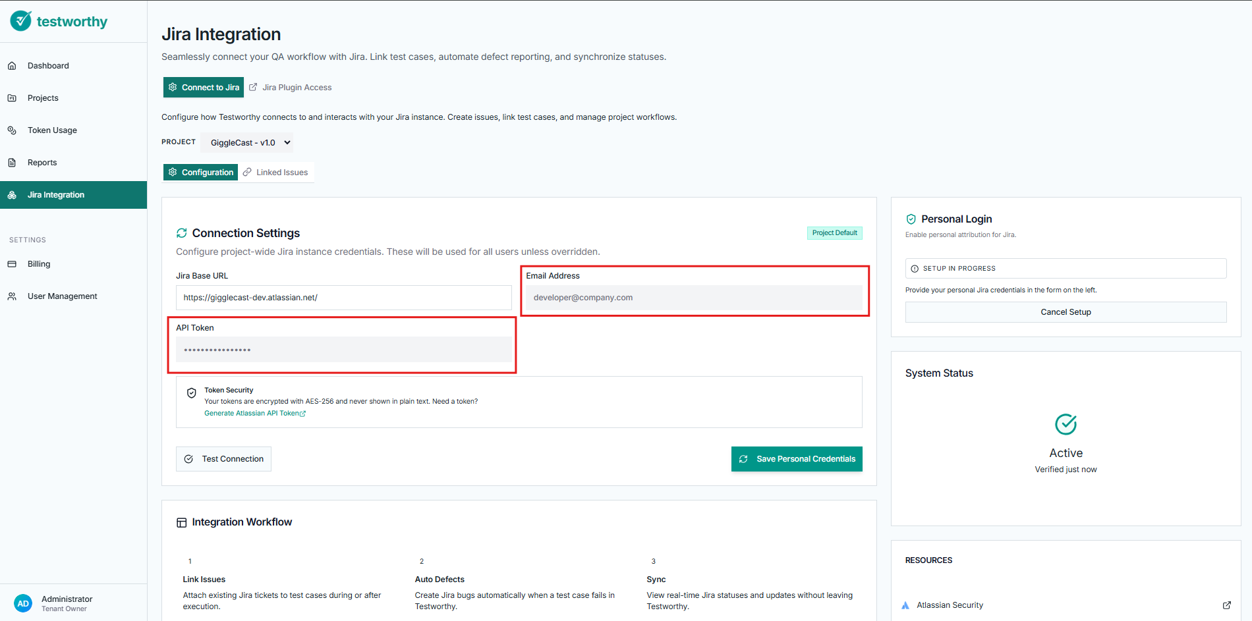Click the SETUP IN PROGRESS status box
Screen dimensions: 1252x621
pos(1066,269)
